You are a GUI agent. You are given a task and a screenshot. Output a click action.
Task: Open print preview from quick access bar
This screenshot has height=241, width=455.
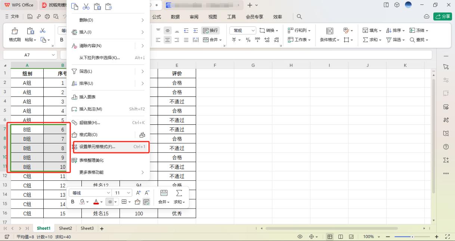click(x=56, y=17)
